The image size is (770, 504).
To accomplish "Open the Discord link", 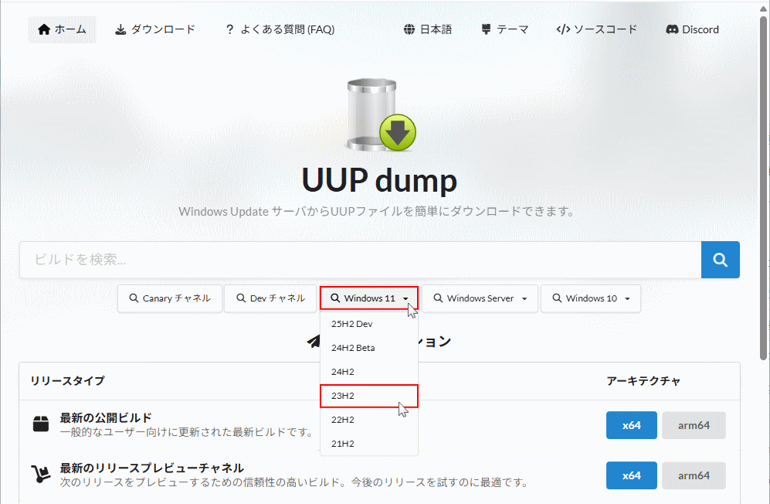I will click(693, 29).
